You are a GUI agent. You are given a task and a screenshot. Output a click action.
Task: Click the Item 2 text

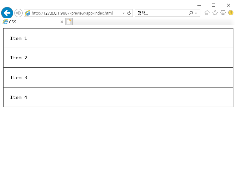click(18, 58)
